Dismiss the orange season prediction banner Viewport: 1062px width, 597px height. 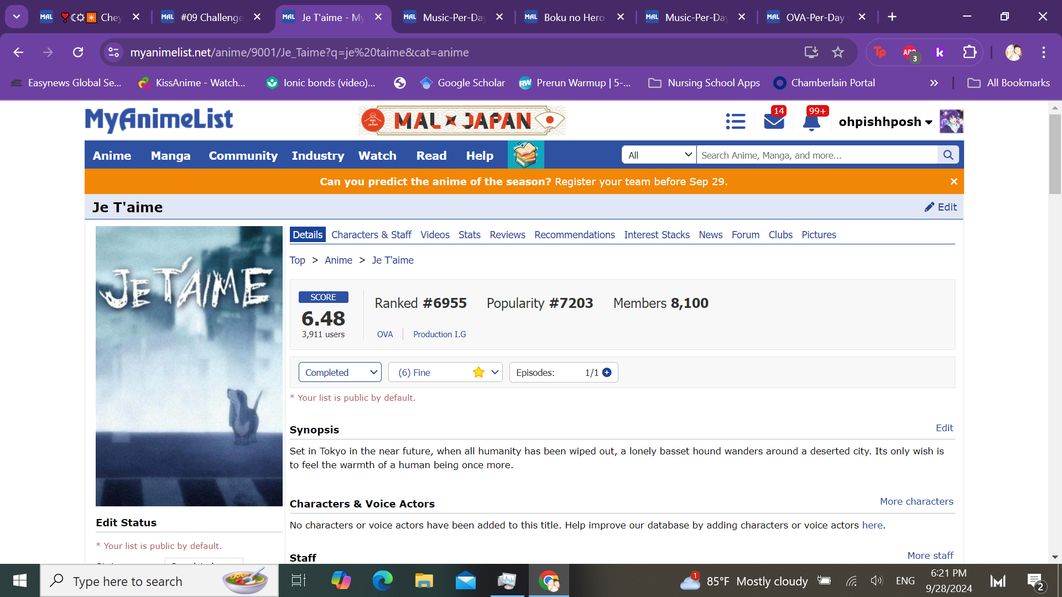pyautogui.click(x=954, y=181)
